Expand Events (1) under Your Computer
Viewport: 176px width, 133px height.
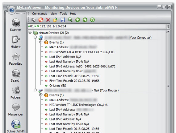click(x=41, y=42)
